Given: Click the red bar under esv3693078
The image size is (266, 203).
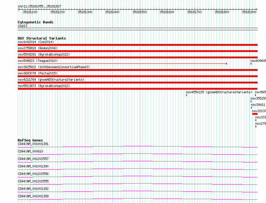Looking at the screenshot, I should [137, 76].
